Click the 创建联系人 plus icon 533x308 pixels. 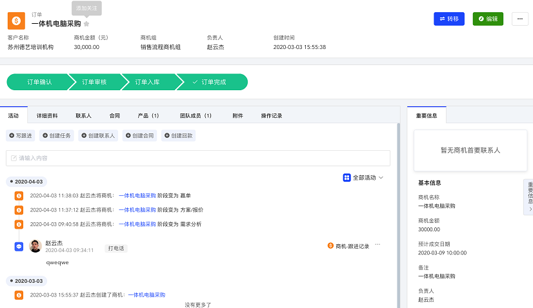84,136
